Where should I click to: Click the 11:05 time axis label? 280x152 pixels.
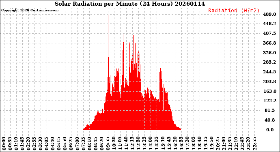(x=120, y=143)
